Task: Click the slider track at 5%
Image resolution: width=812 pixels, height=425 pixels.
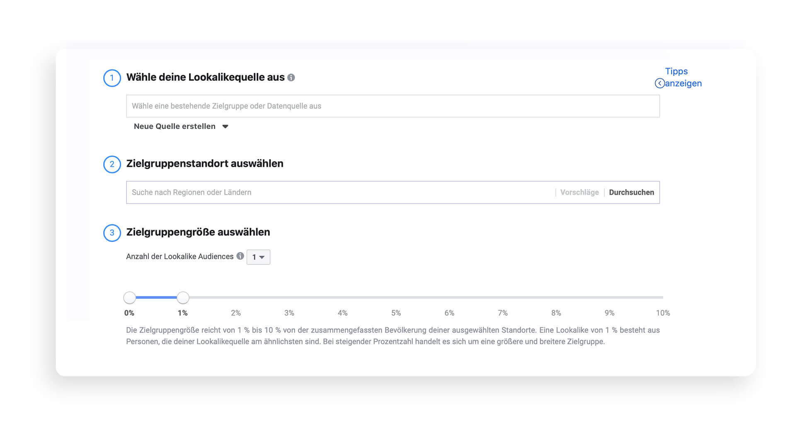Action: click(x=396, y=297)
